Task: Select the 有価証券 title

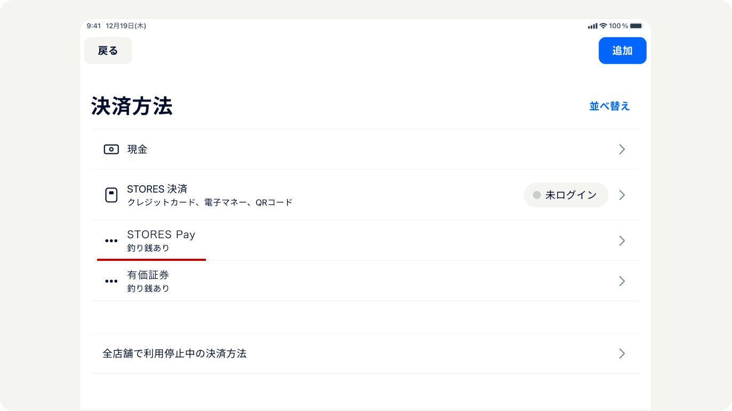Action: pyautogui.click(x=148, y=275)
